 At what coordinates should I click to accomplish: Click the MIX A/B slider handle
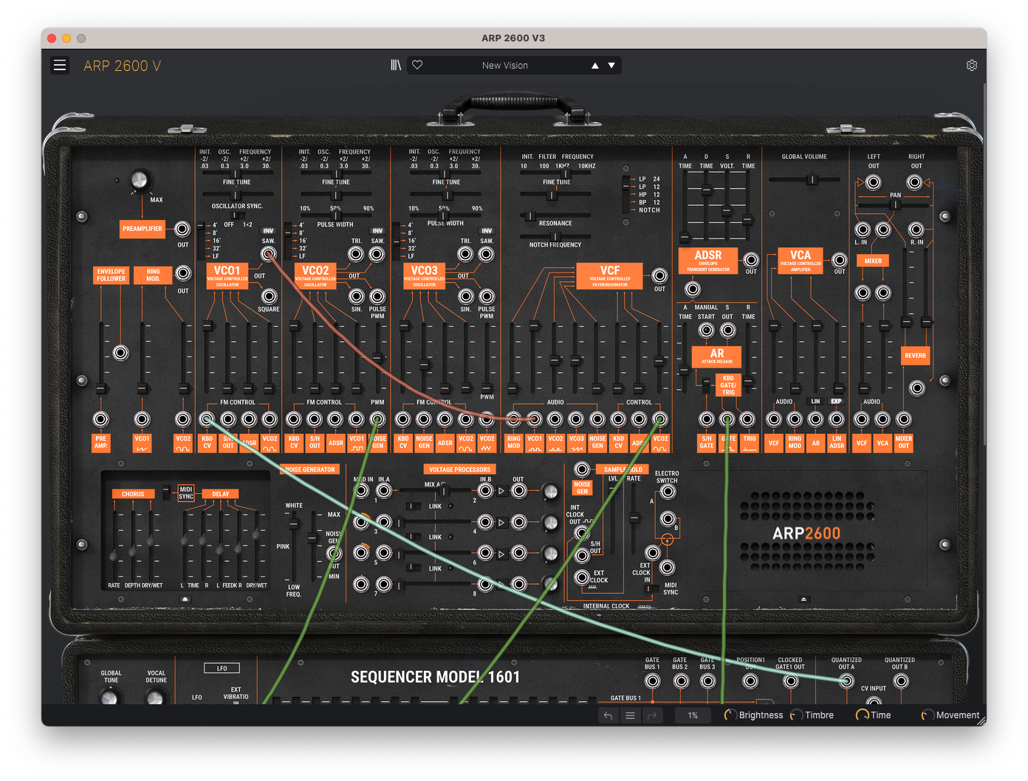click(445, 491)
